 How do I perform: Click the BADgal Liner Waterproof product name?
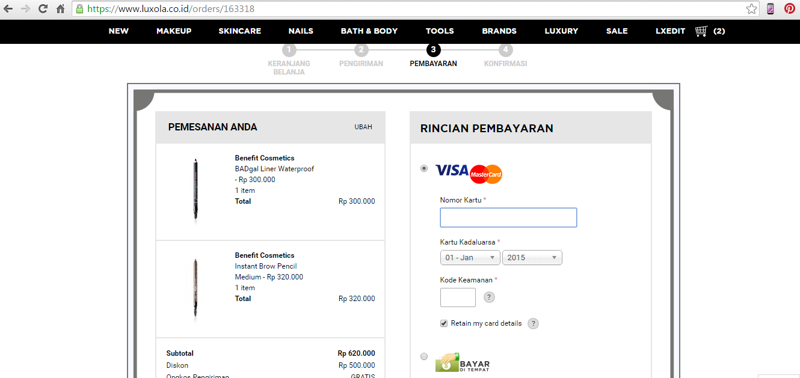274,169
